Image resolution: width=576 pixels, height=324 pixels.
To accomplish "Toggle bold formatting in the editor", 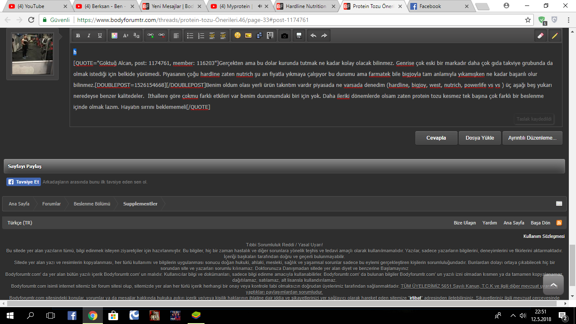I will click(x=78, y=36).
